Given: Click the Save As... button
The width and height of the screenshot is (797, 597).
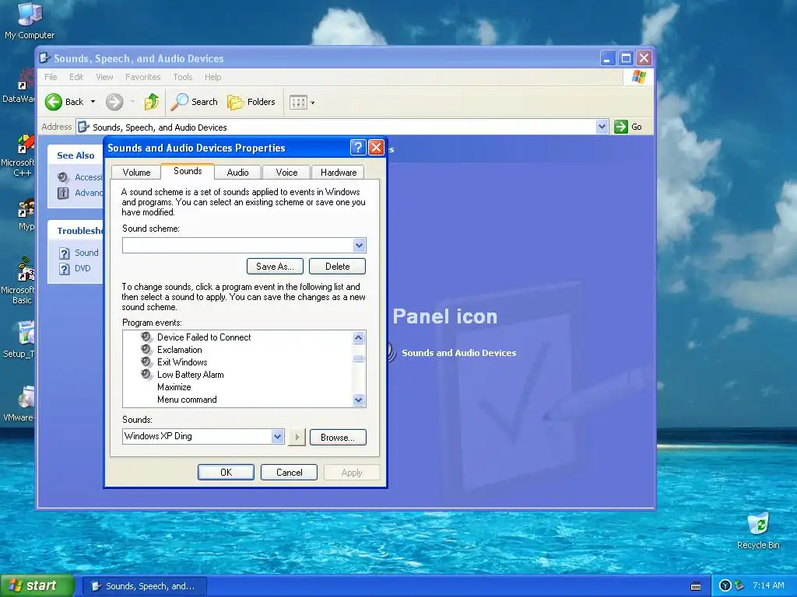Looking at the screenshot, I should click(x=275, y=266).
